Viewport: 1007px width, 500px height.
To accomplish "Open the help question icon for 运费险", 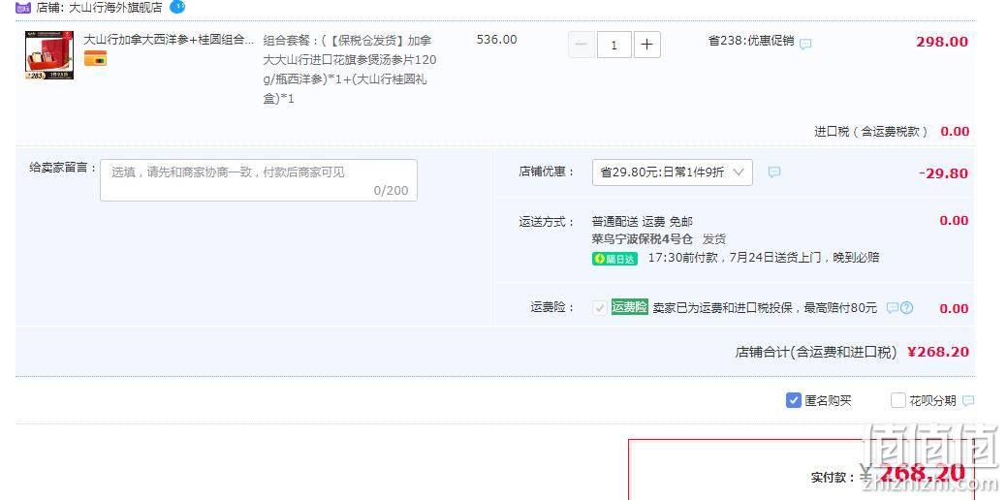I will tap(906, 307).
